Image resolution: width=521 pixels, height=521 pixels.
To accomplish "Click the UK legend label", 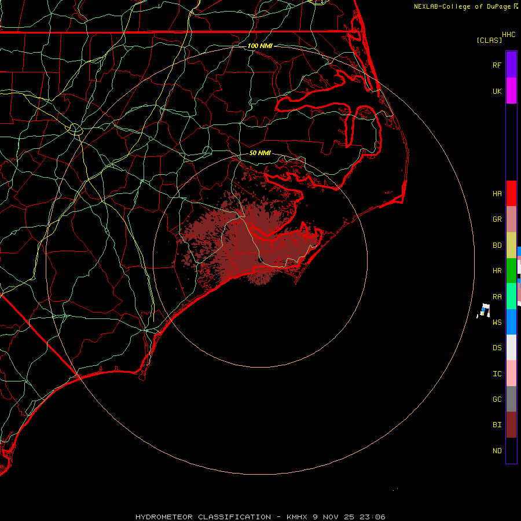I will click(497, 91).
